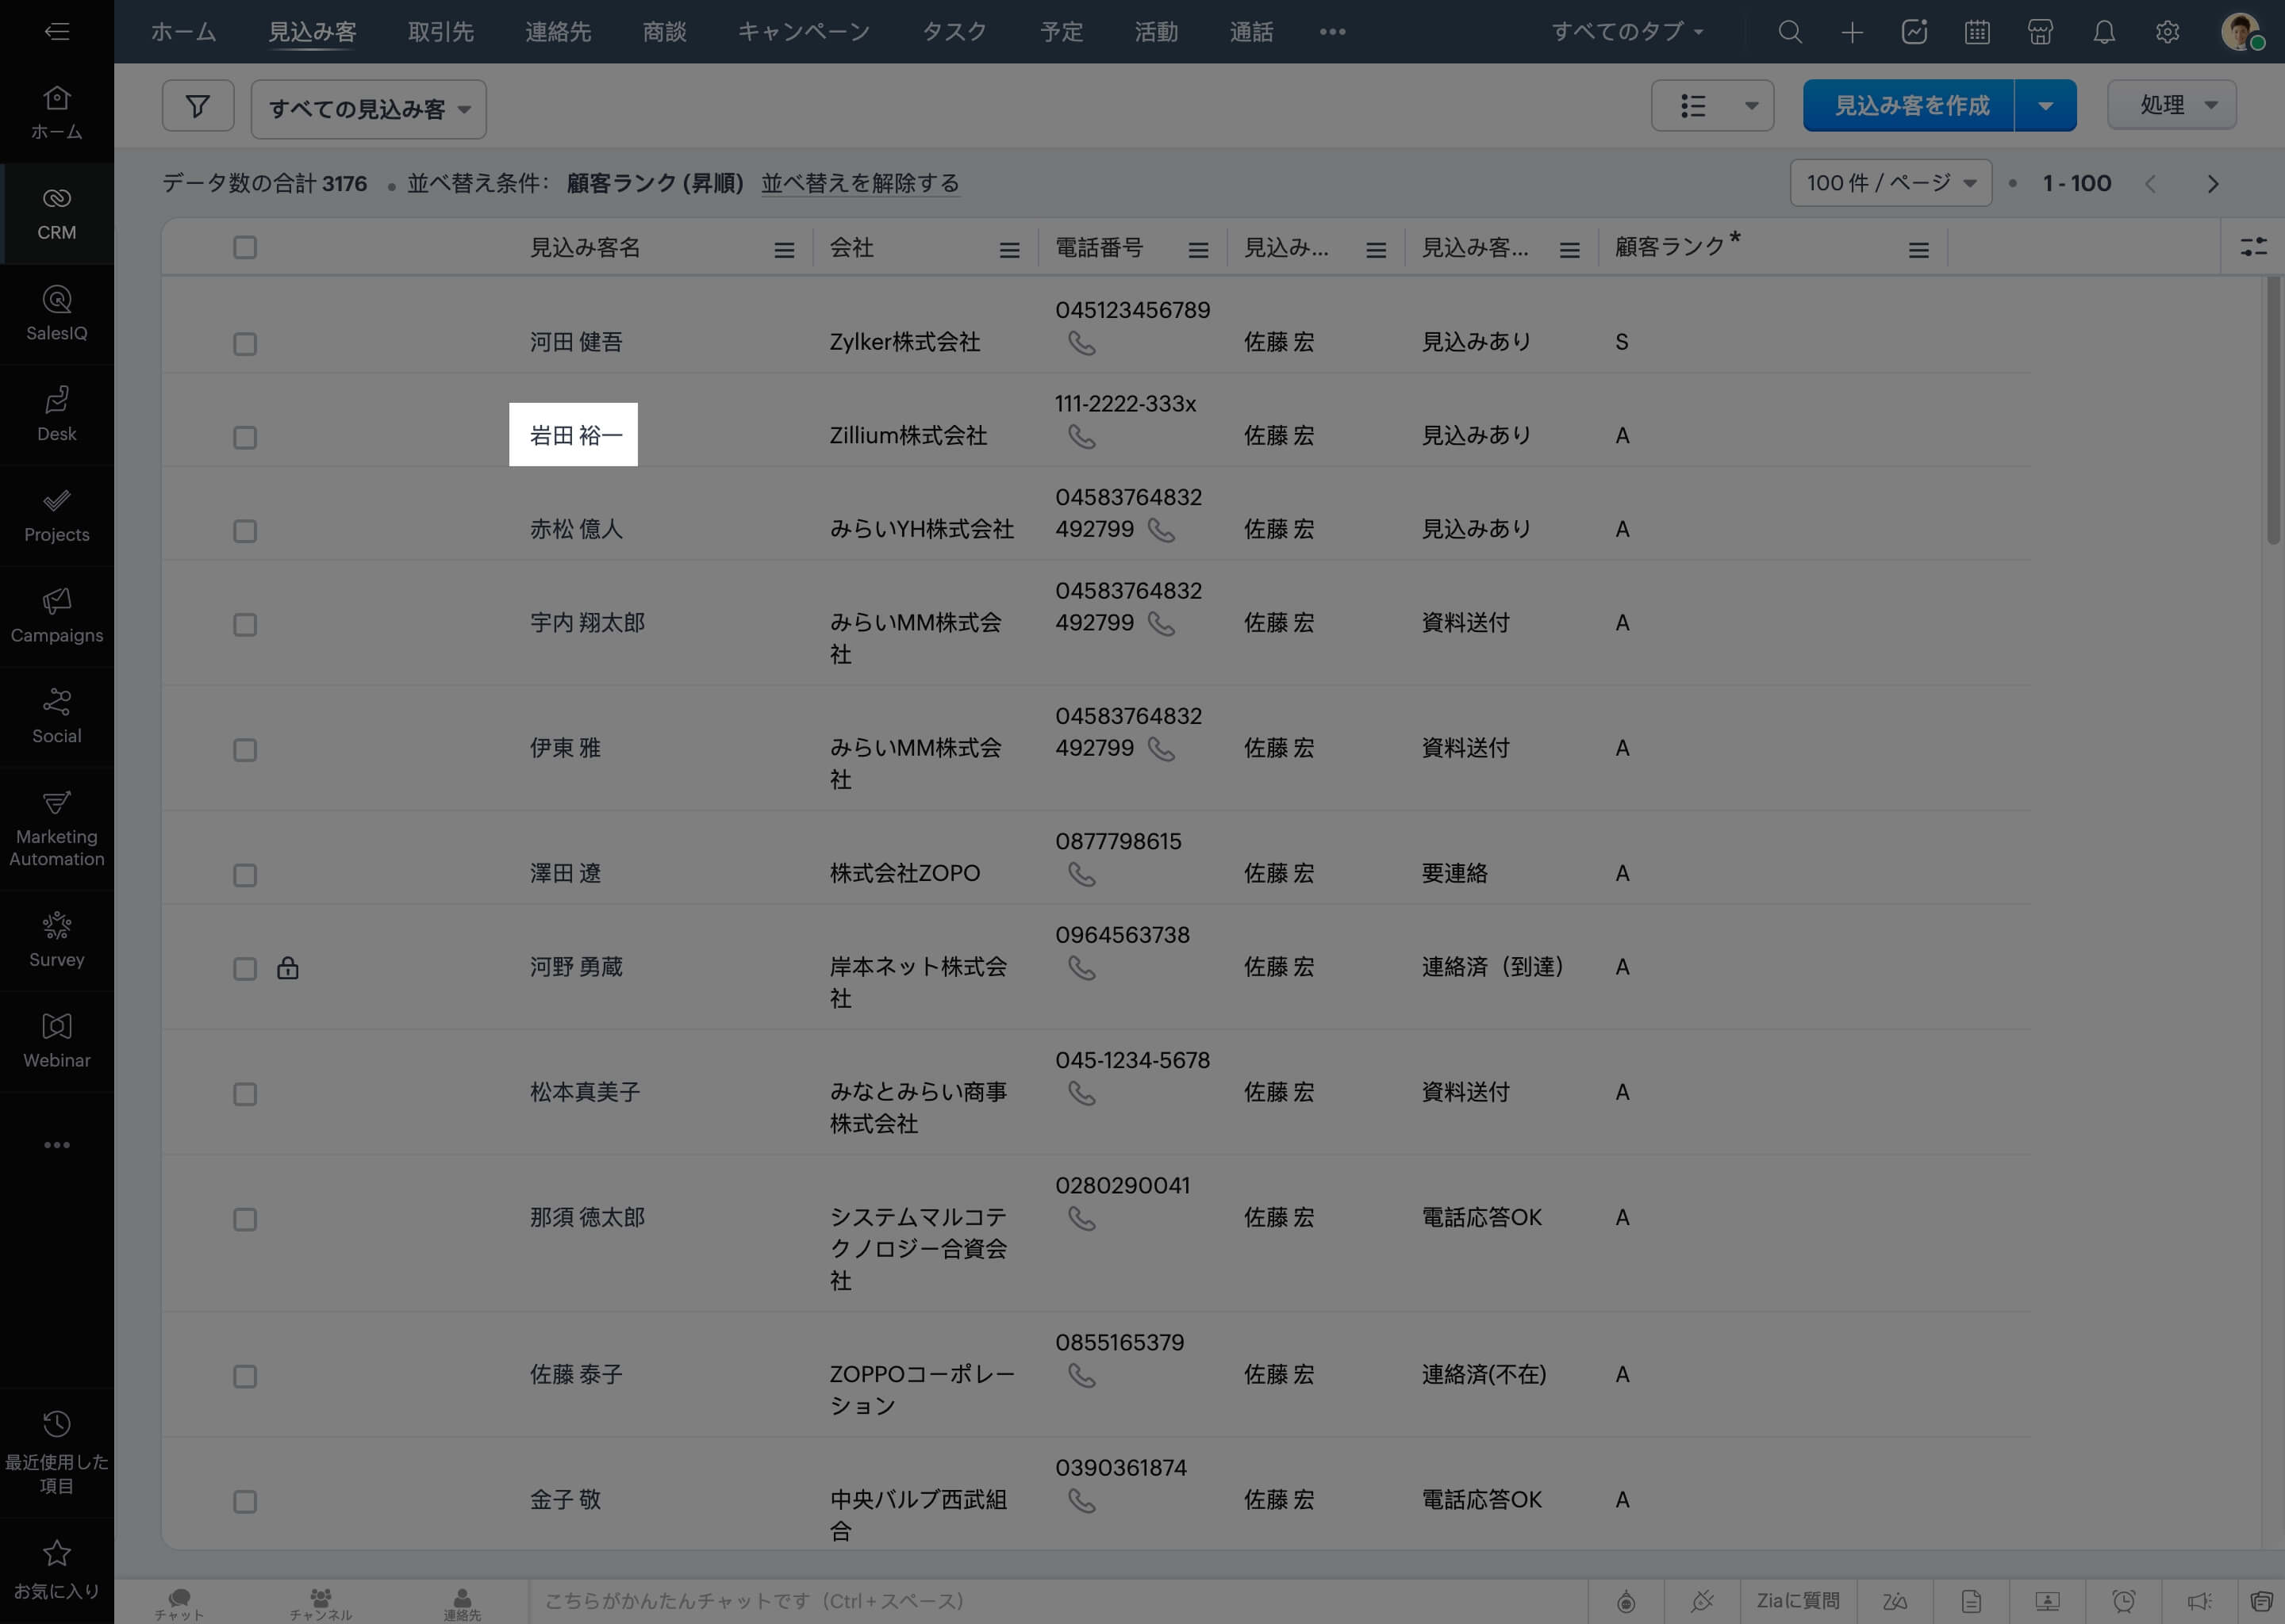Check notifications with the bell icon

(x=2103, y=31)
